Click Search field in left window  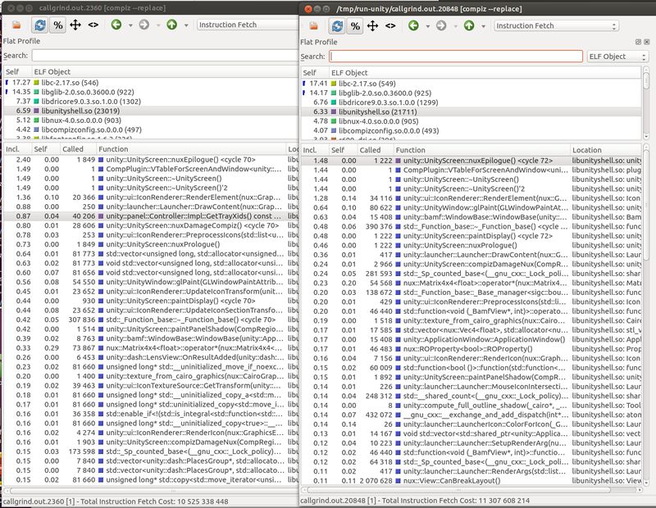coord(165,56)
